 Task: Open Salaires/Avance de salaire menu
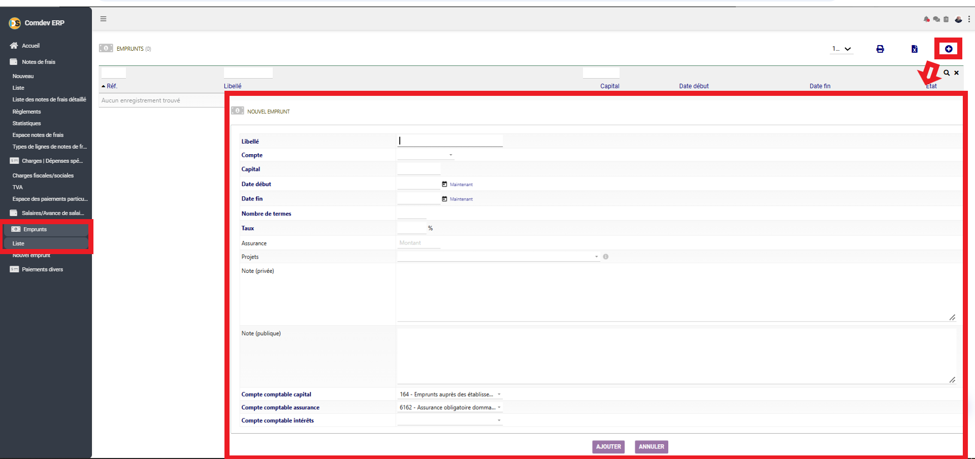tap(47, 213)
